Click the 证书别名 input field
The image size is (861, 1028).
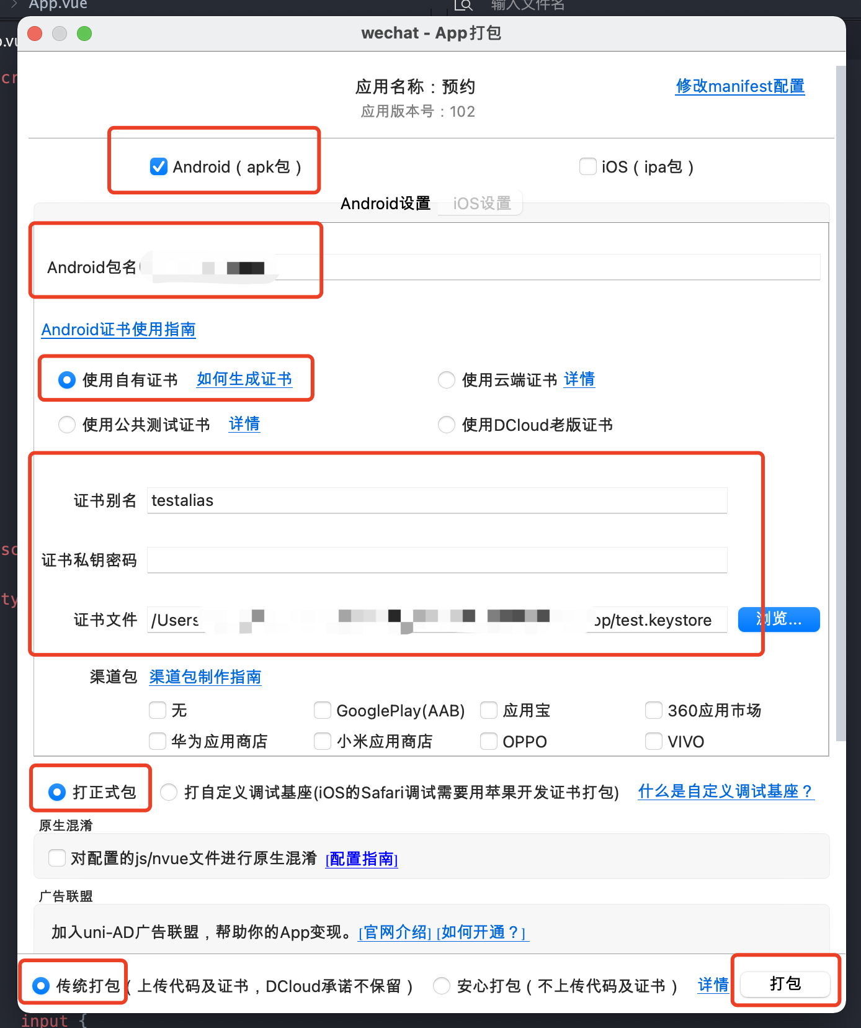(437, 501)
